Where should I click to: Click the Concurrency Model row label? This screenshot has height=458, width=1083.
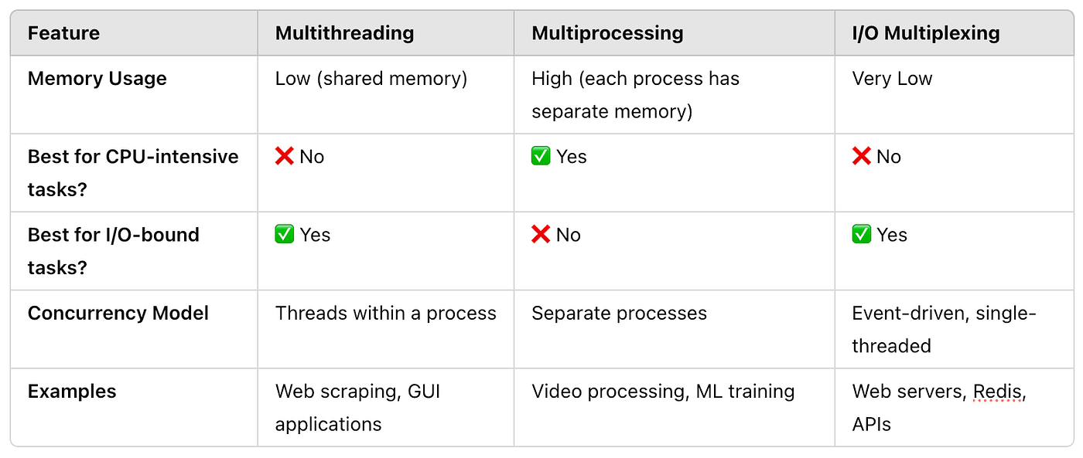click(118, 313)
